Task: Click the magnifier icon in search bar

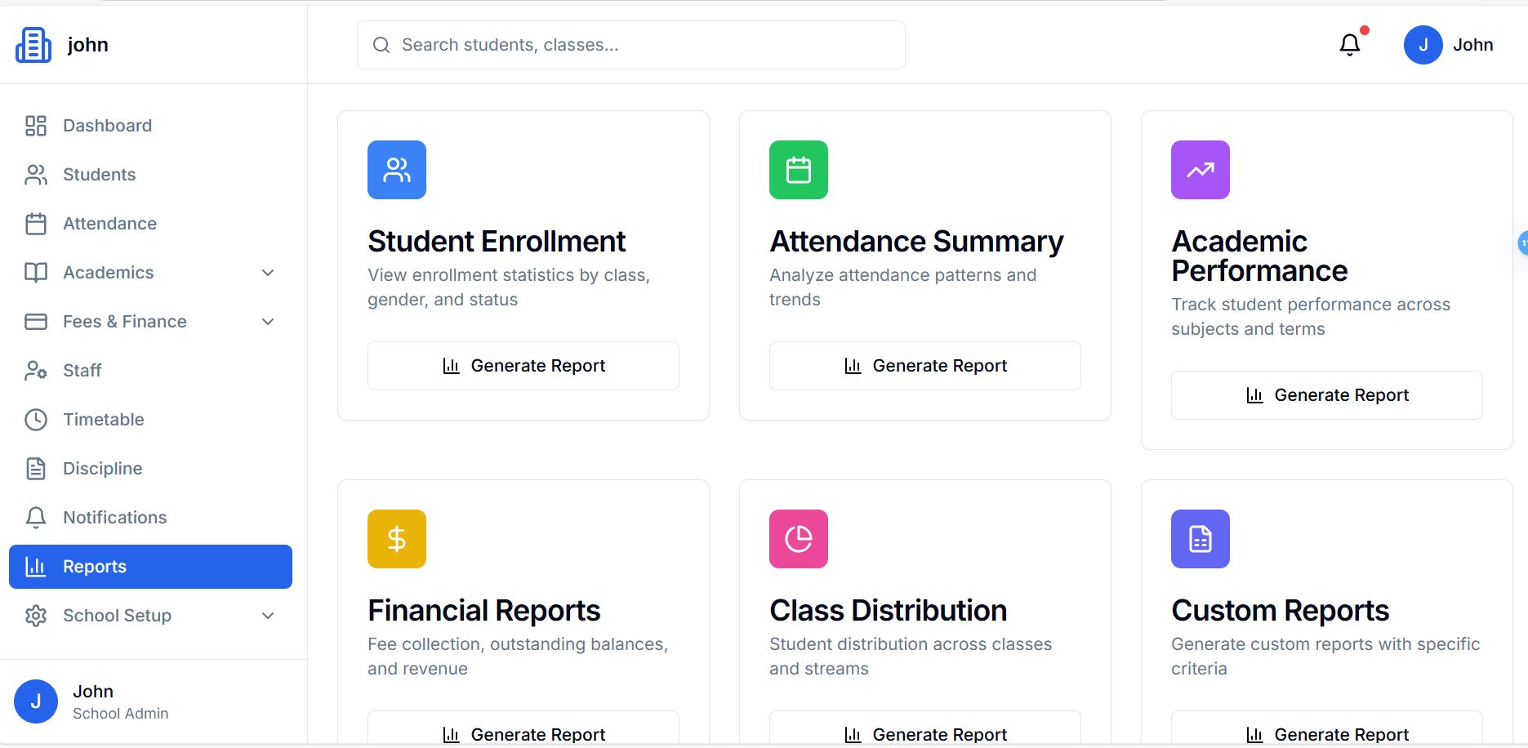Action: point(381,45)
